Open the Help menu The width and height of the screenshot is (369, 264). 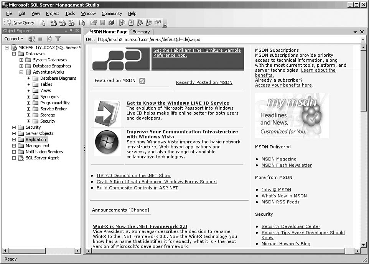(x=132, y=14)
